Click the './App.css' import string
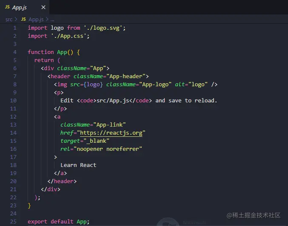Image resolution: width=288 pixels, height=226 pixels. (x=69, y=36)
